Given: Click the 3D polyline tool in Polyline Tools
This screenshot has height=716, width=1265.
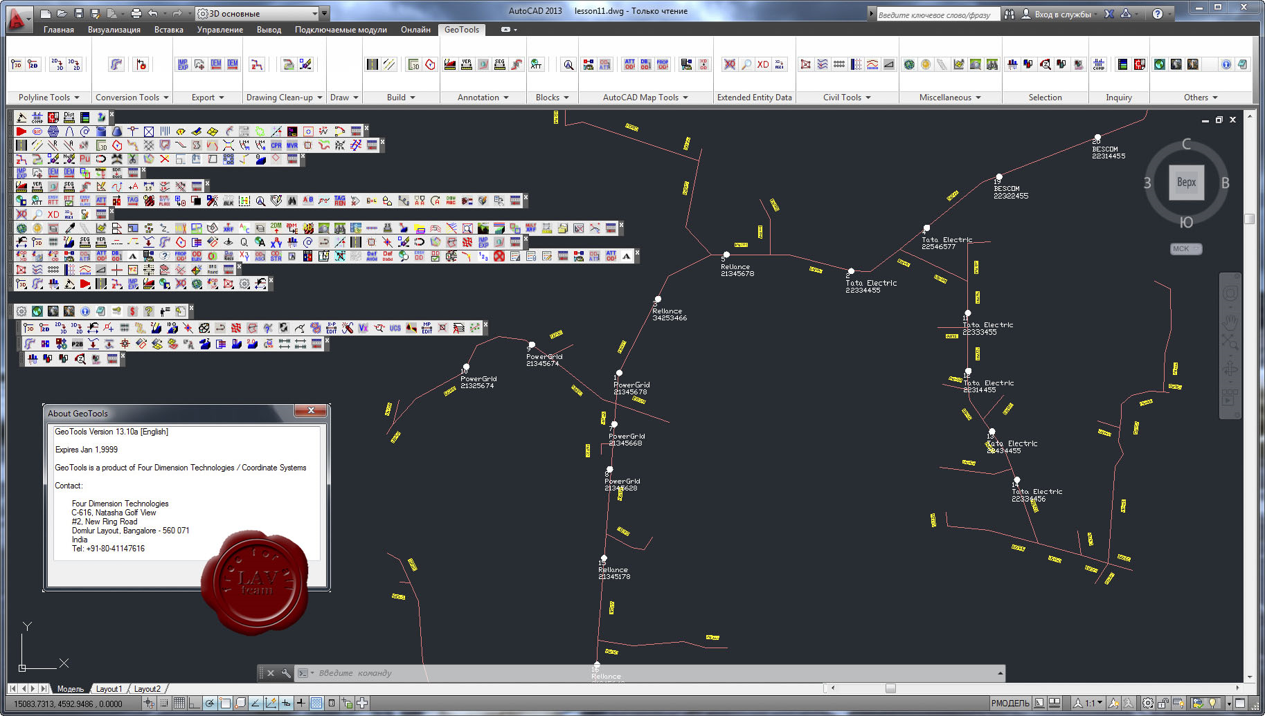Looking at the screenshot, I should tap(17, 64).
